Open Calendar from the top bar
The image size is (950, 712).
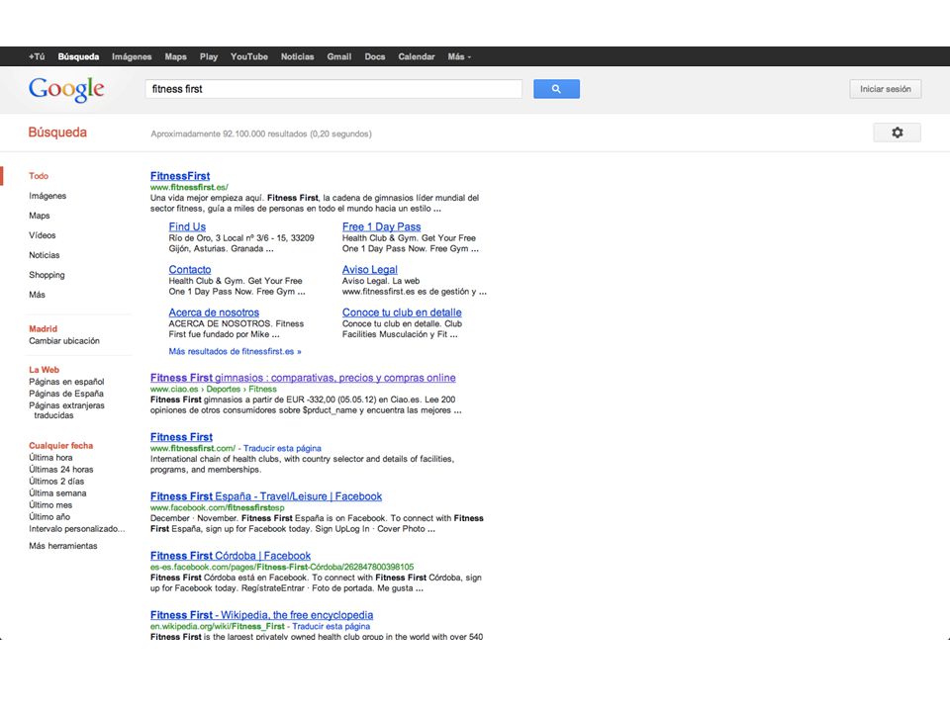417,56
